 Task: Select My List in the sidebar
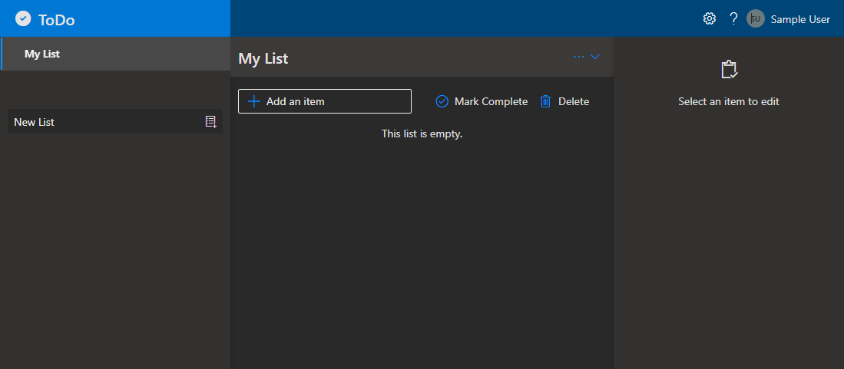pos(115,54)
